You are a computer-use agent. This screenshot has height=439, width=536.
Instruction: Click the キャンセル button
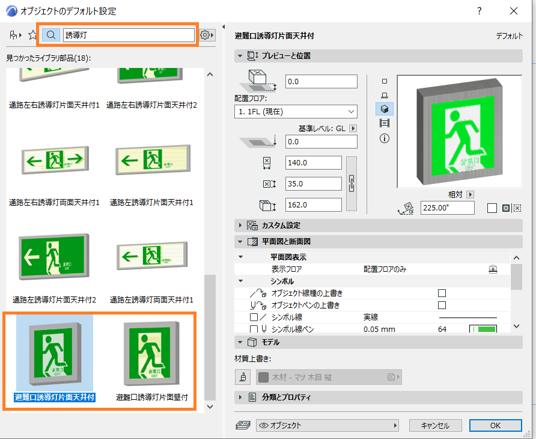pyautogui.click(x=435, y=425)
